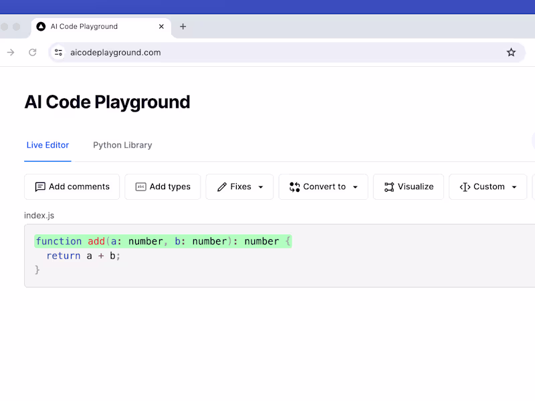Open a new browser tab
Screen dimensions: 535x401
pyautogui.click(x=183, y=27)
